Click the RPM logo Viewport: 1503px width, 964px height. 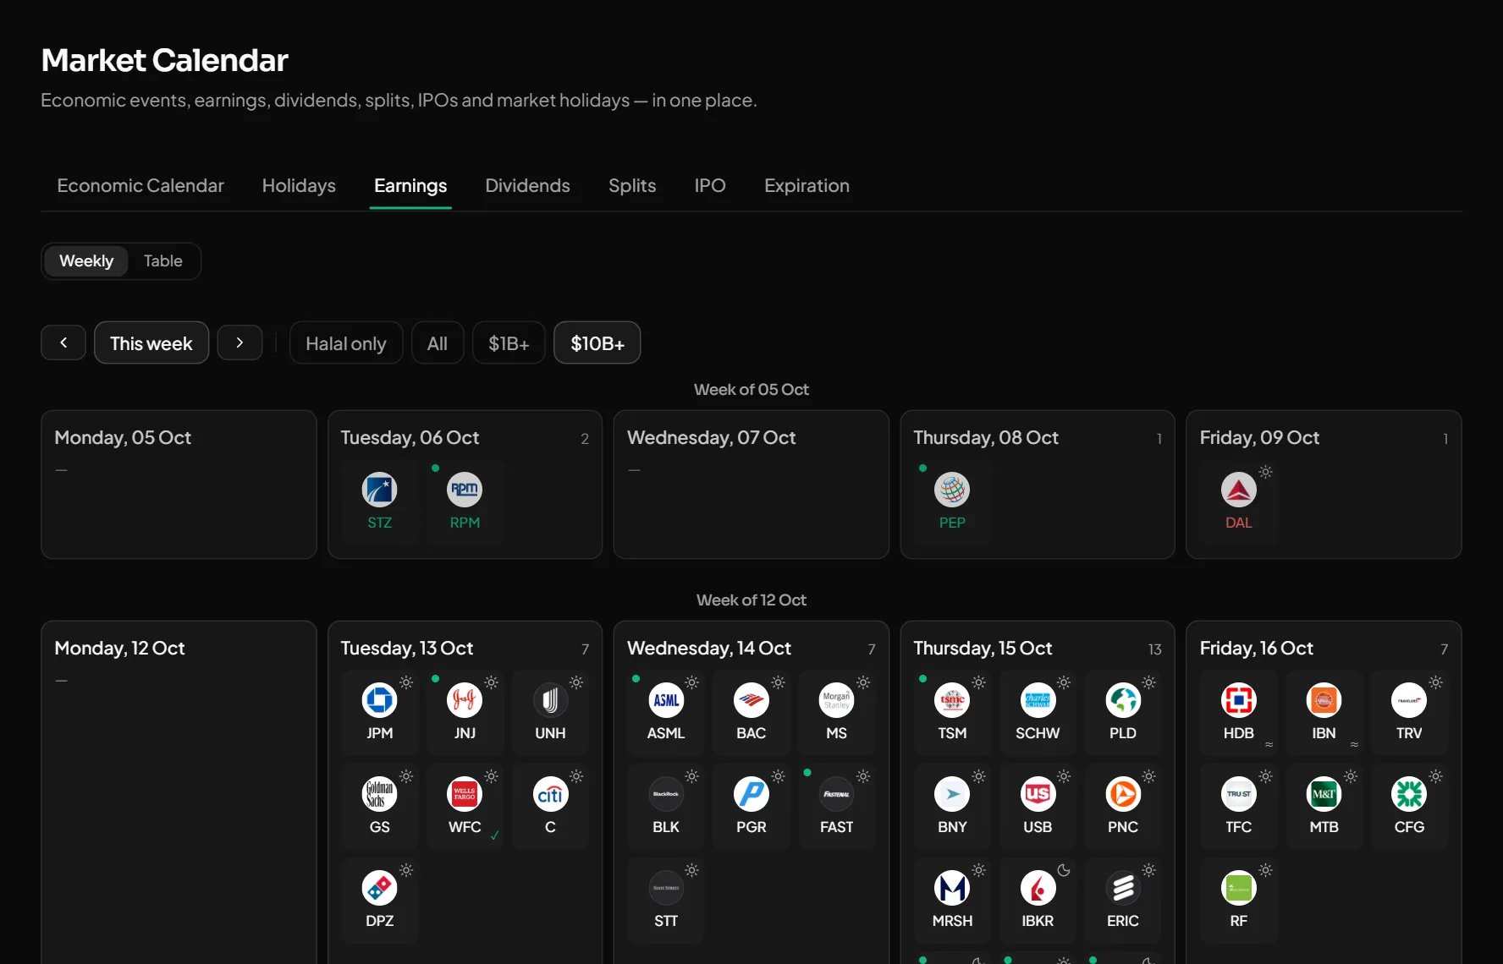(x=465, y=490)
